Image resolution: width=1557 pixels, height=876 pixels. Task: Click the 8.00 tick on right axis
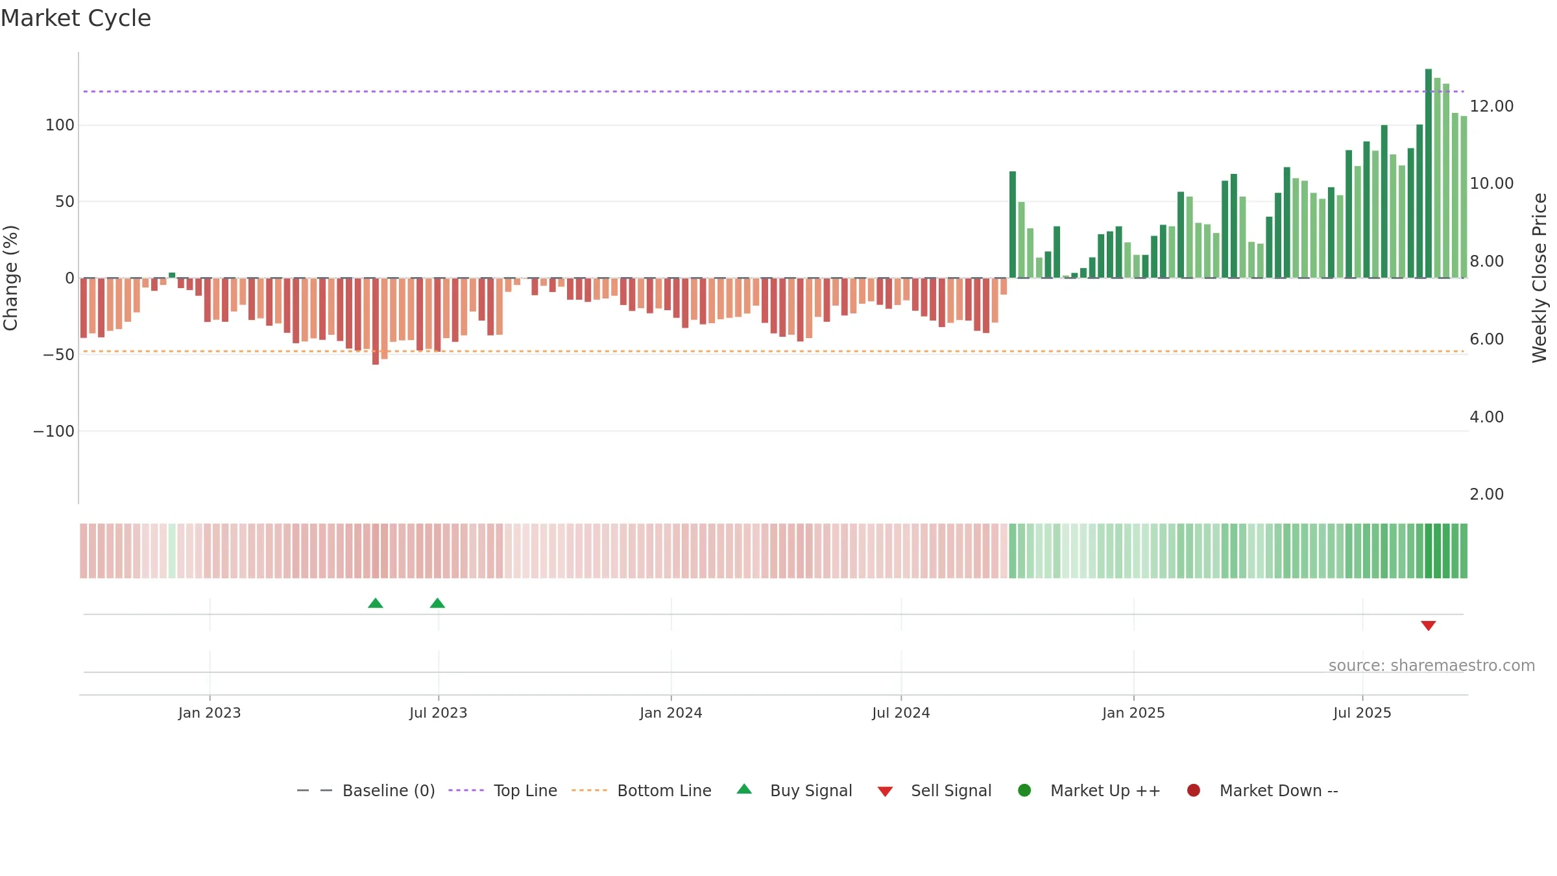[1486, 262]
